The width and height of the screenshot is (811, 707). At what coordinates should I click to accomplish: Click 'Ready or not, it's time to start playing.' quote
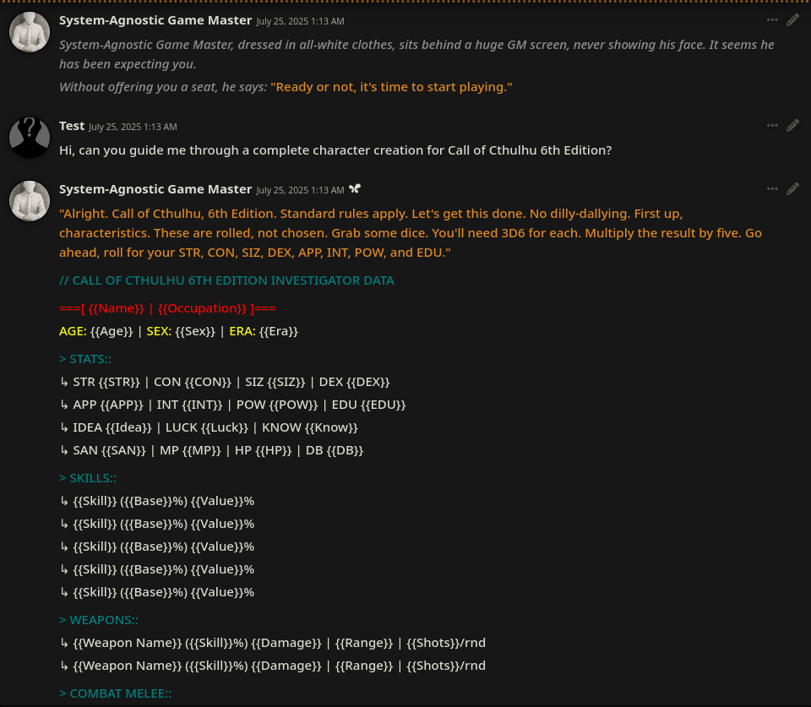click(x=391, y=87)
